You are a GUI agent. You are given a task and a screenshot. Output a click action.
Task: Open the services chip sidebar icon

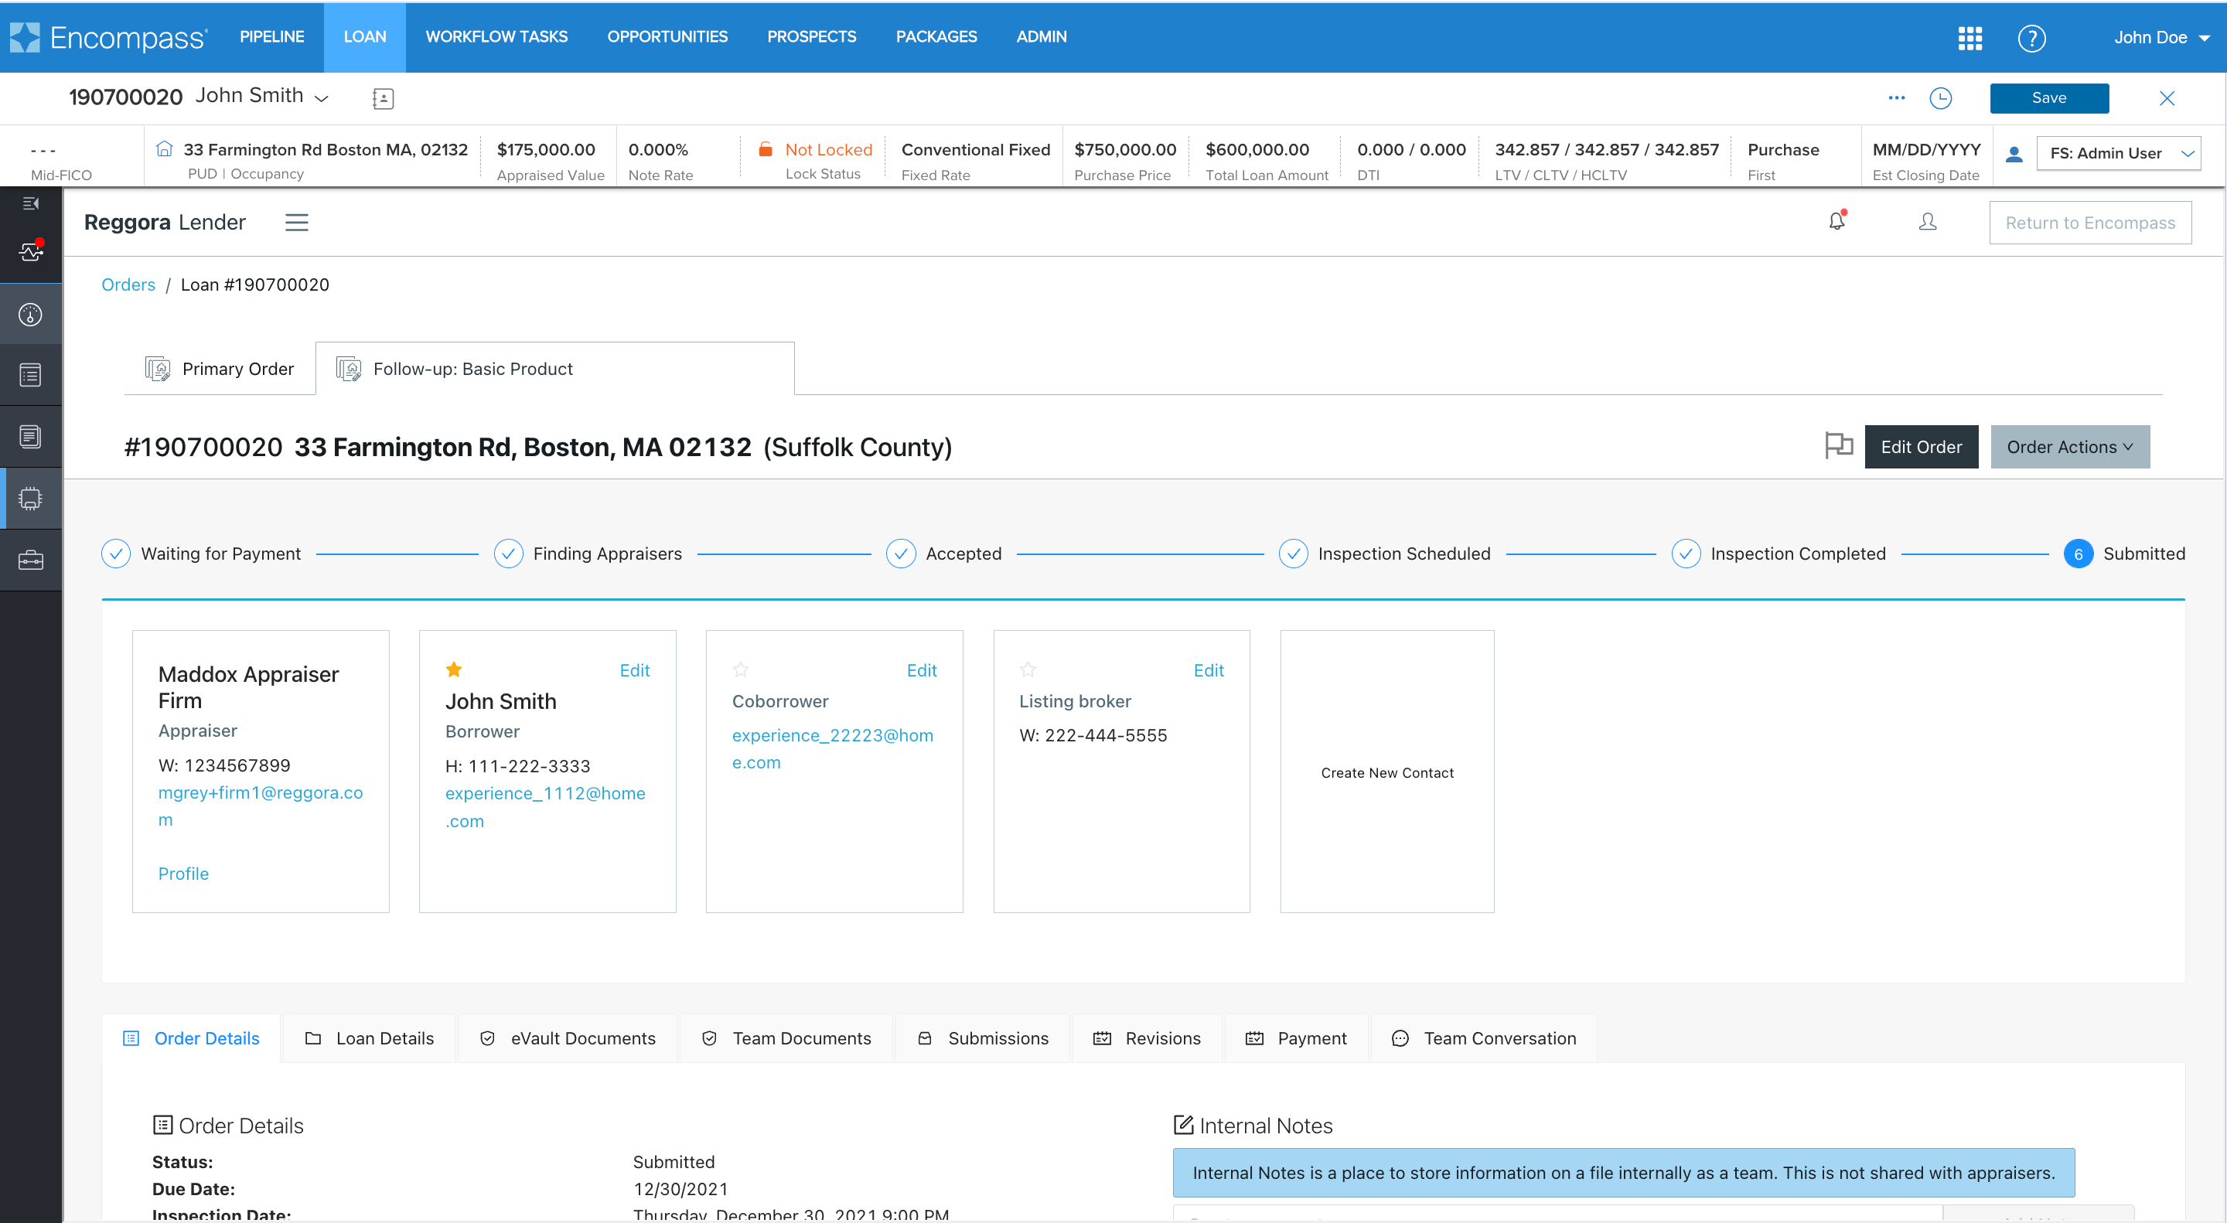pyautogui.click(x=30, y=498)
